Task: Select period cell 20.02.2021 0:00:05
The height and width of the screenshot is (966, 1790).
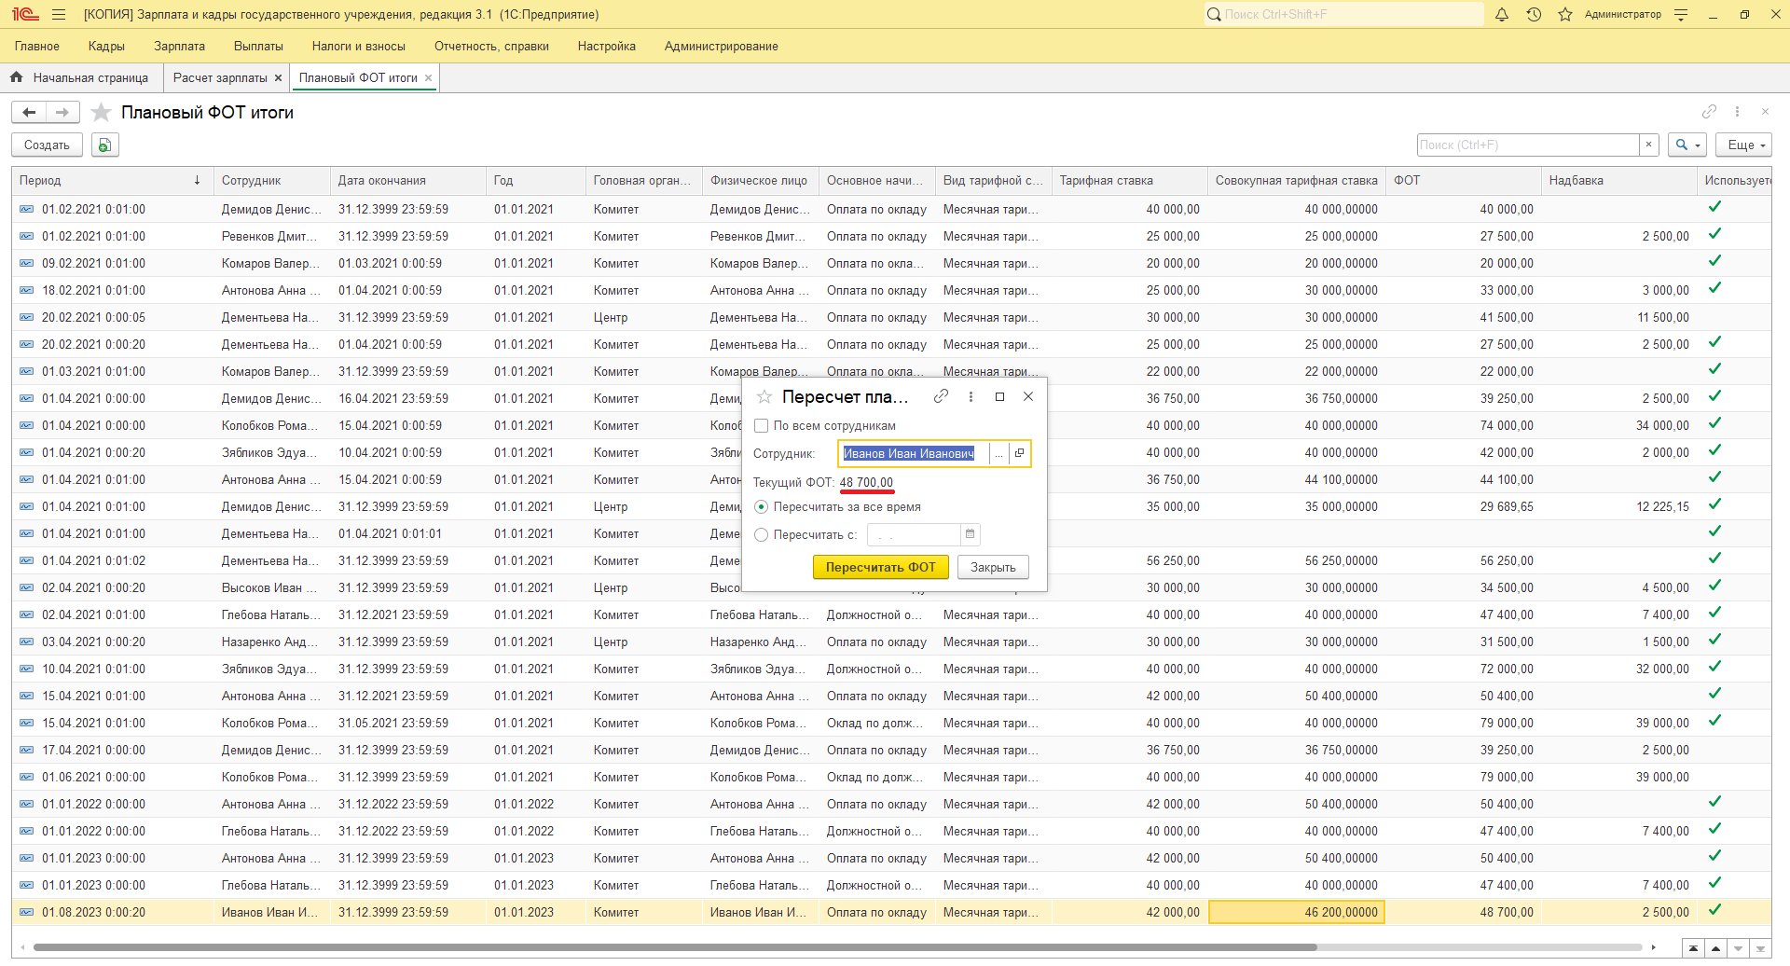Action: pyautogui.click(x=113, y=317)
